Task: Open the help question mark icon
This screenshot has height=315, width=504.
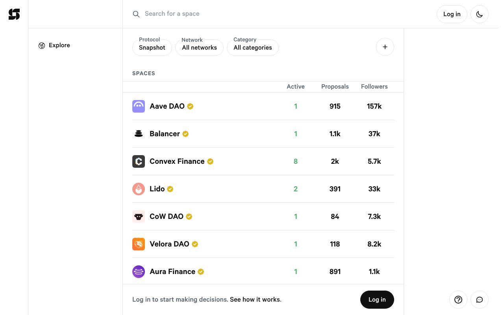Action: pyautogui.click(x=458, y=300)
